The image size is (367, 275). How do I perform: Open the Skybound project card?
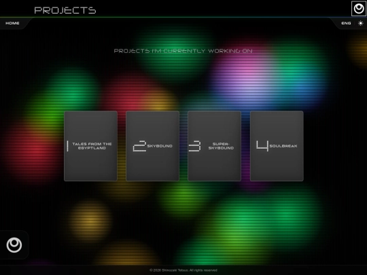(x=153, y=146)
